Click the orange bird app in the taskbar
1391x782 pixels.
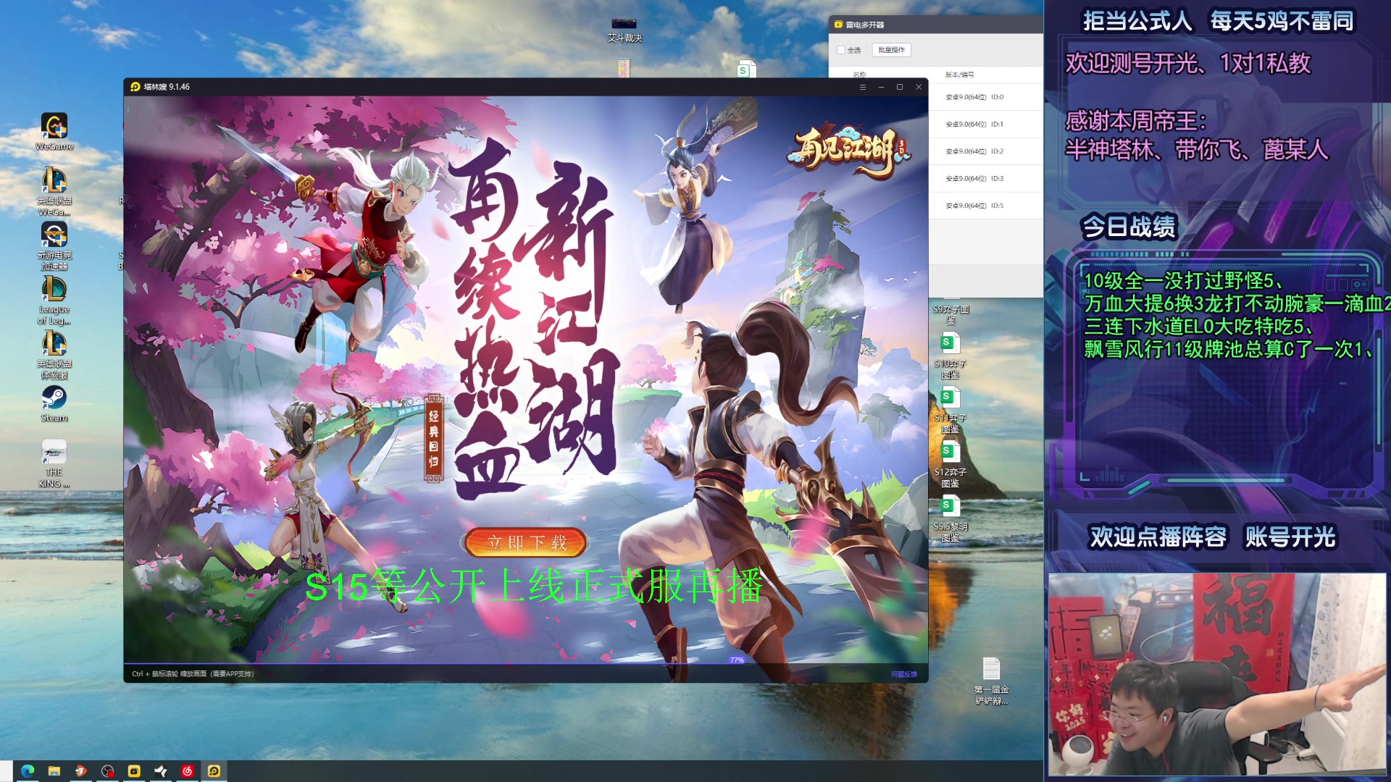coord(80,771)
